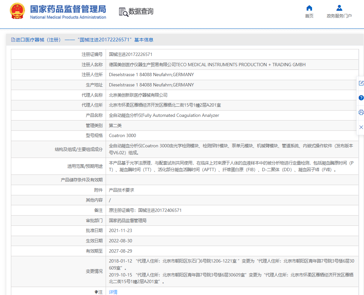Open the 数据查询 search icon
This screenshot has width=364, height=295.
(x=124, y=12)
